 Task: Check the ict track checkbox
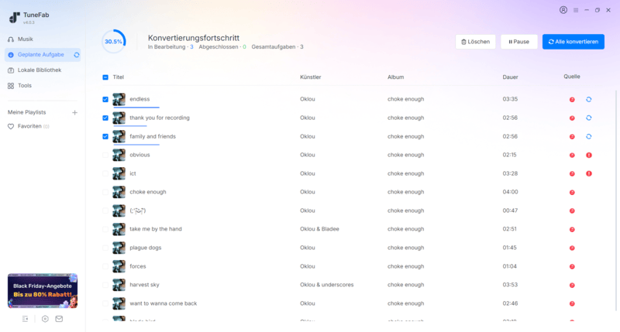(x=105, y=173)
